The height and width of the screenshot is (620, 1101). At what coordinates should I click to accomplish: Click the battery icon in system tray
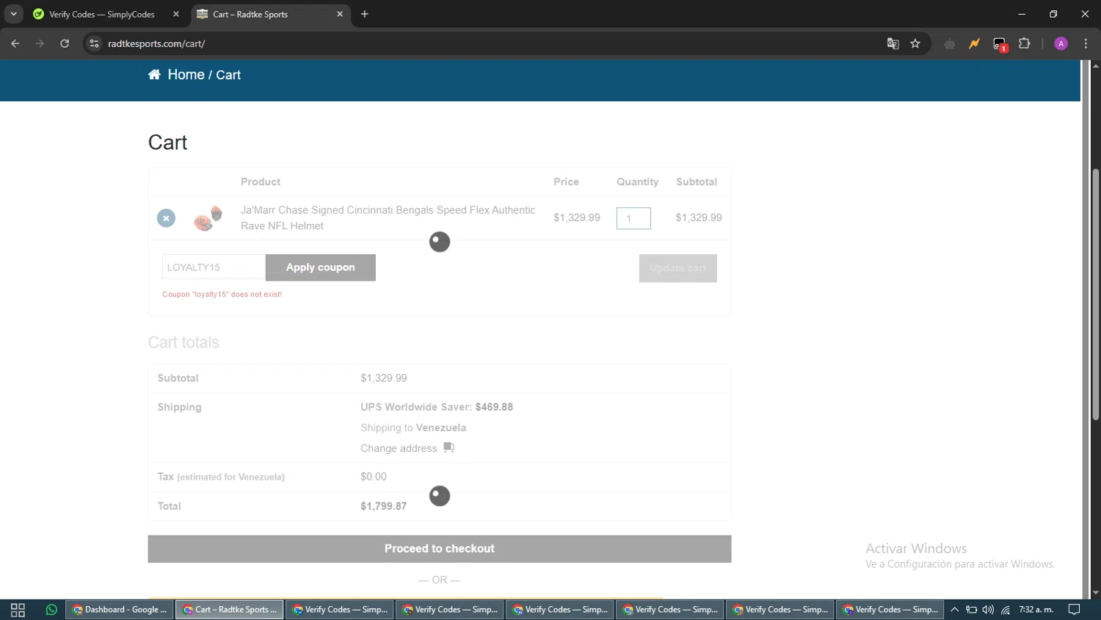[971, 610]
